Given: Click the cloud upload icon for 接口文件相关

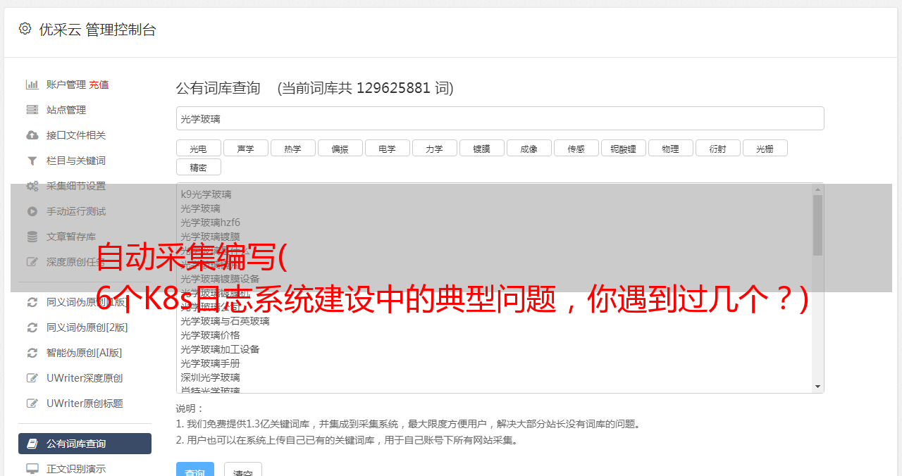Looking at the screenshot, I should (x=32, y=135).
